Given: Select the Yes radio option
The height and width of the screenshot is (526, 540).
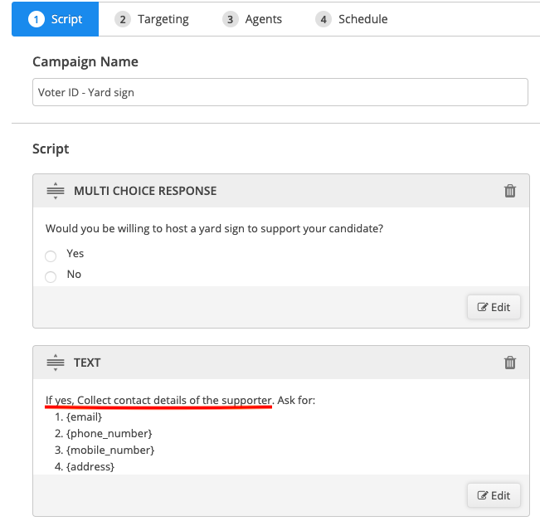Looking at the screenshot, I should tap(51, 256).
